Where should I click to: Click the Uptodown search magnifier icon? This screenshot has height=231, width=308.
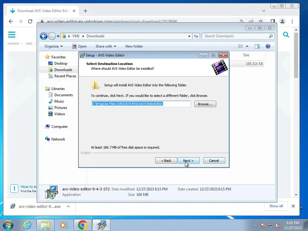286,35
